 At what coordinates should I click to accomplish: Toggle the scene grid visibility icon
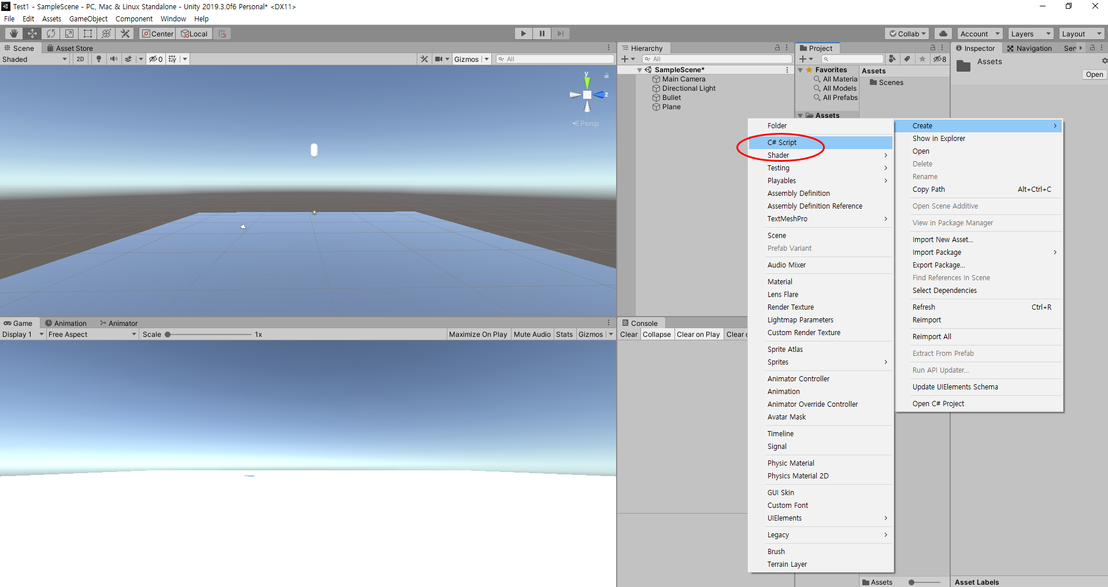coord(172,59)
